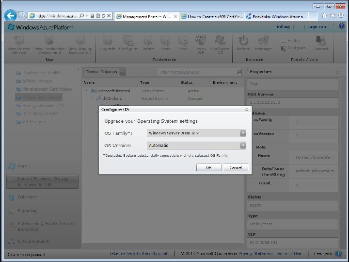
Task: Toggle the Remote Access Enable checkbox
Action: (x=284, y=41)
